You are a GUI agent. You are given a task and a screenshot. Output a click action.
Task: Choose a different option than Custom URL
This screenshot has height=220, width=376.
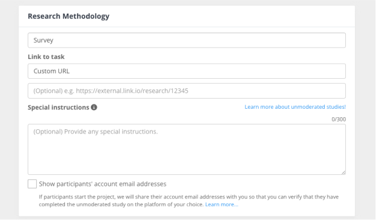coord(186,71)
